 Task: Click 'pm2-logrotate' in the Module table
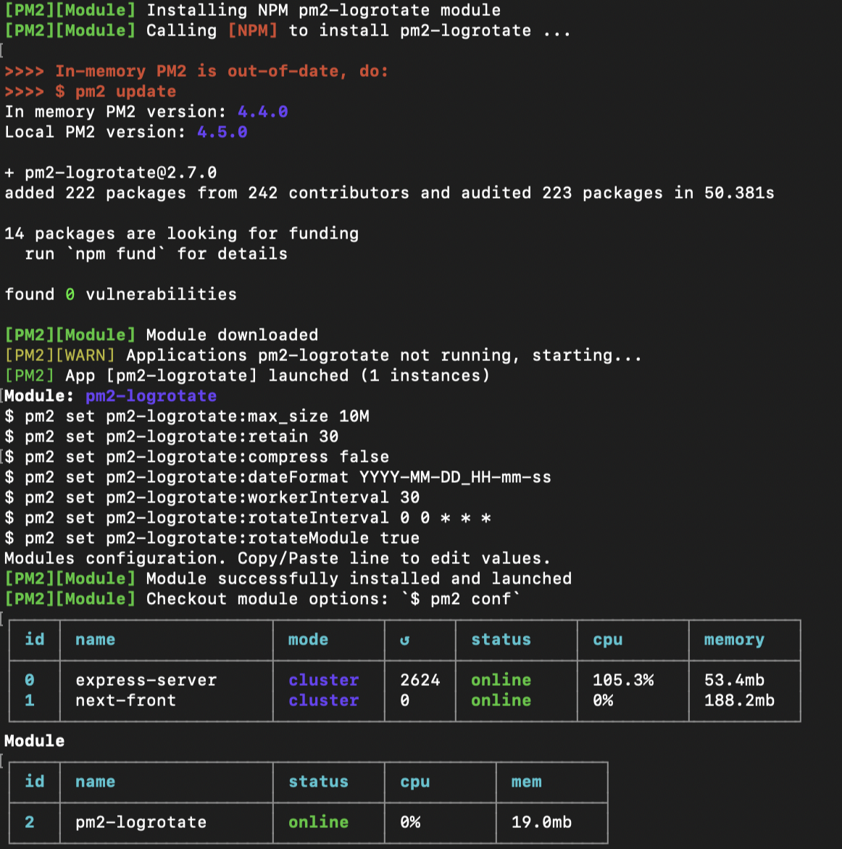pyautogui.click(x=141, y=822)
